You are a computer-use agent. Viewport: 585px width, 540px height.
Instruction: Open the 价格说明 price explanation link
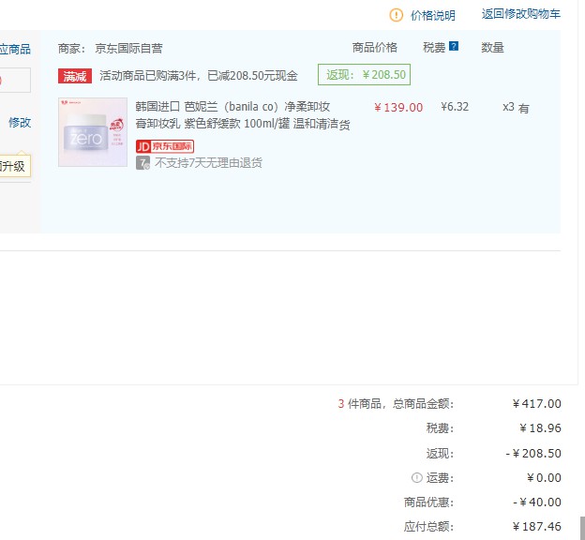pos(433,15)
